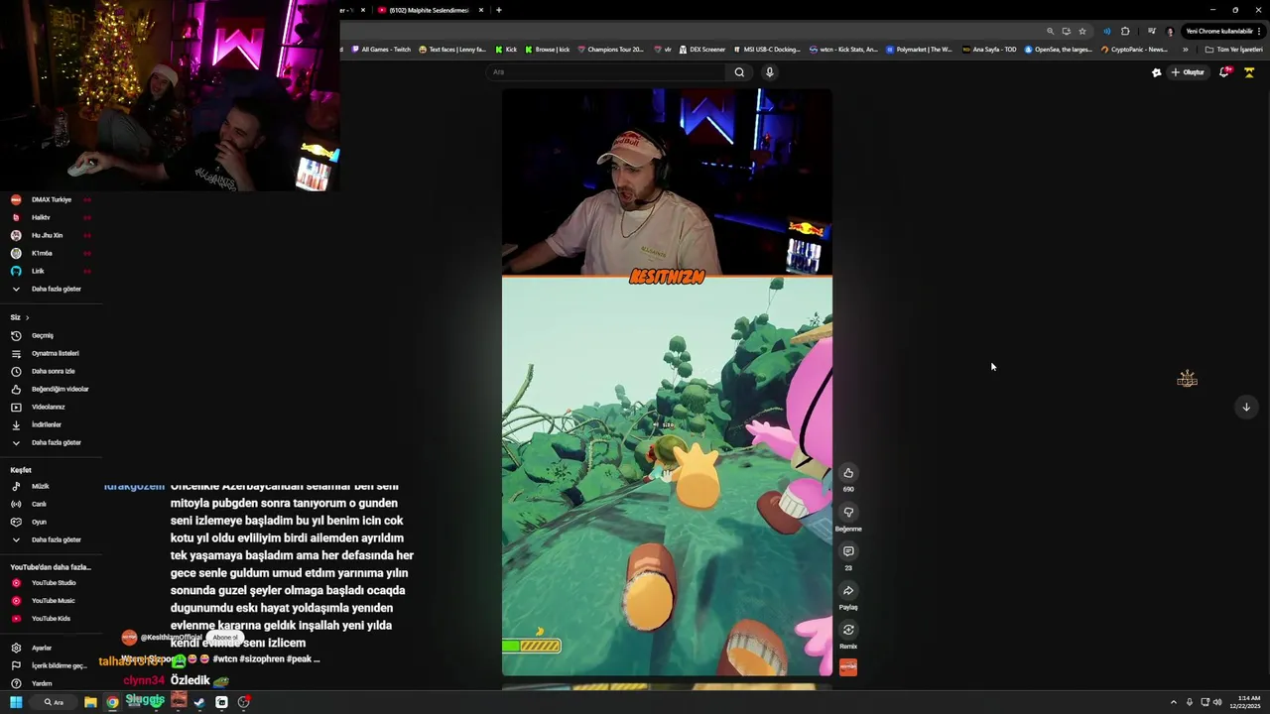This screenshot has height=714, width=1270.
Task: Open Windows Start menu
Action: point(16,702)
